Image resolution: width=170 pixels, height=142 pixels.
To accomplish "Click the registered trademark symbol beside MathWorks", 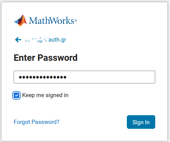I will click(76, 20).
